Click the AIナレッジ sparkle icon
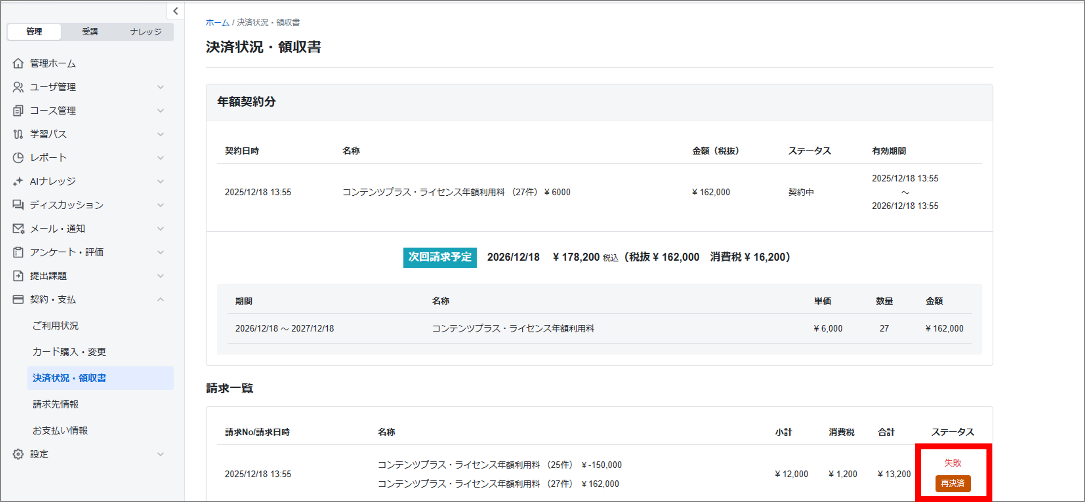This screenshot has width=1085, height=502. (x=18, y=181)
